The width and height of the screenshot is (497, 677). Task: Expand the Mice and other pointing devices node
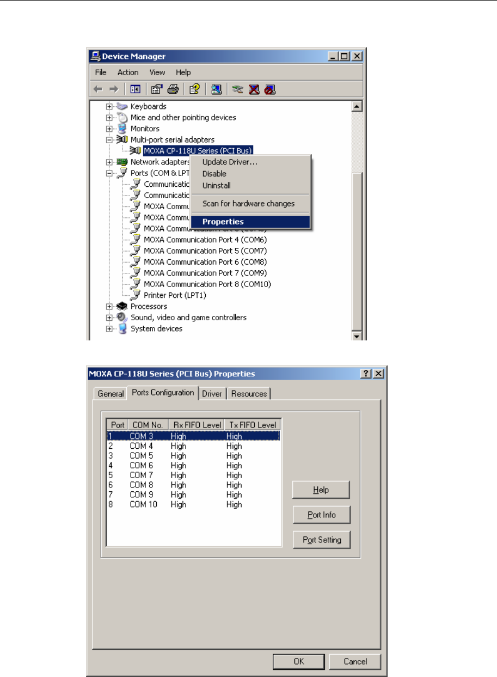pyautogui.click(x=109, y=118)
